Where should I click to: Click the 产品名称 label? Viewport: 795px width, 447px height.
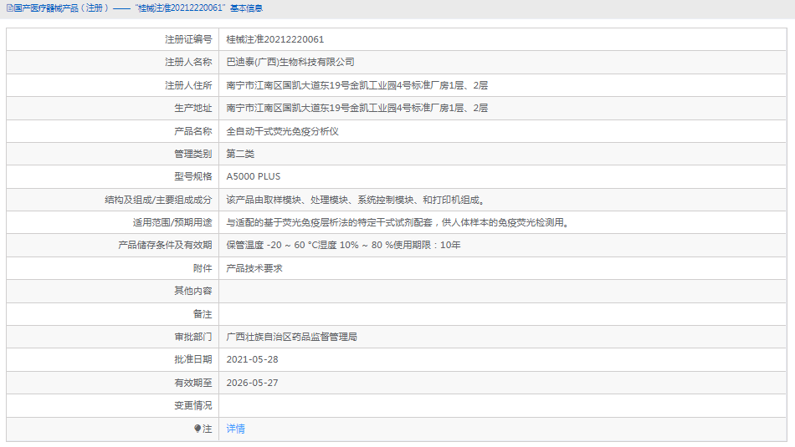click(193, 132)
